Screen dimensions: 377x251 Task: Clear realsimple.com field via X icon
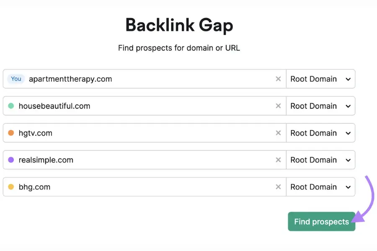point(278,160)
